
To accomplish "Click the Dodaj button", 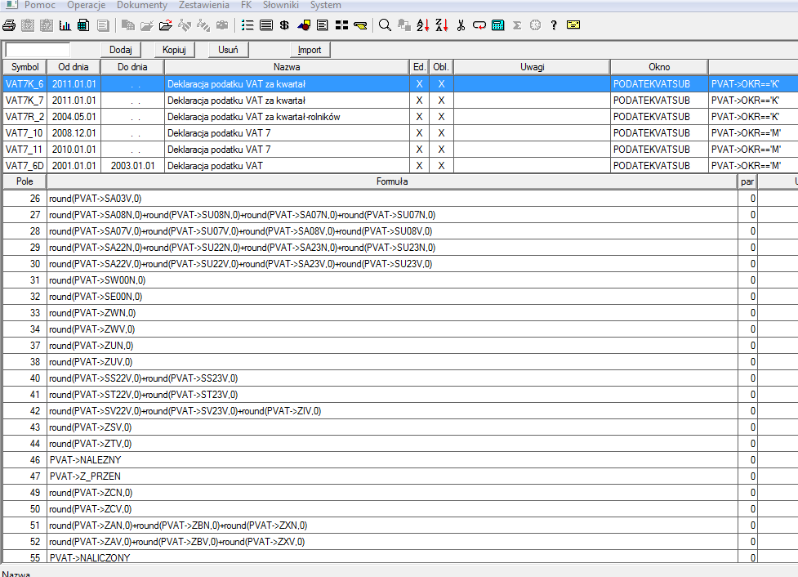I will [121, 50].
